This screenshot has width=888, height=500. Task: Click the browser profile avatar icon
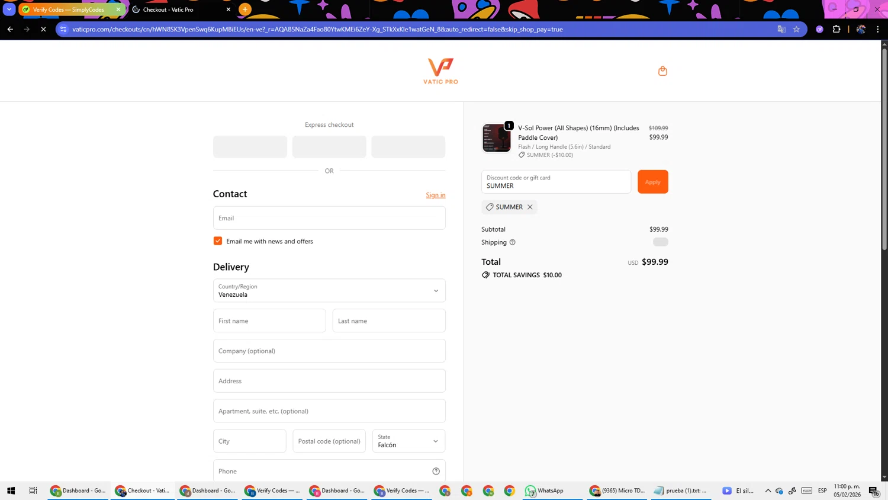(861, 29)
